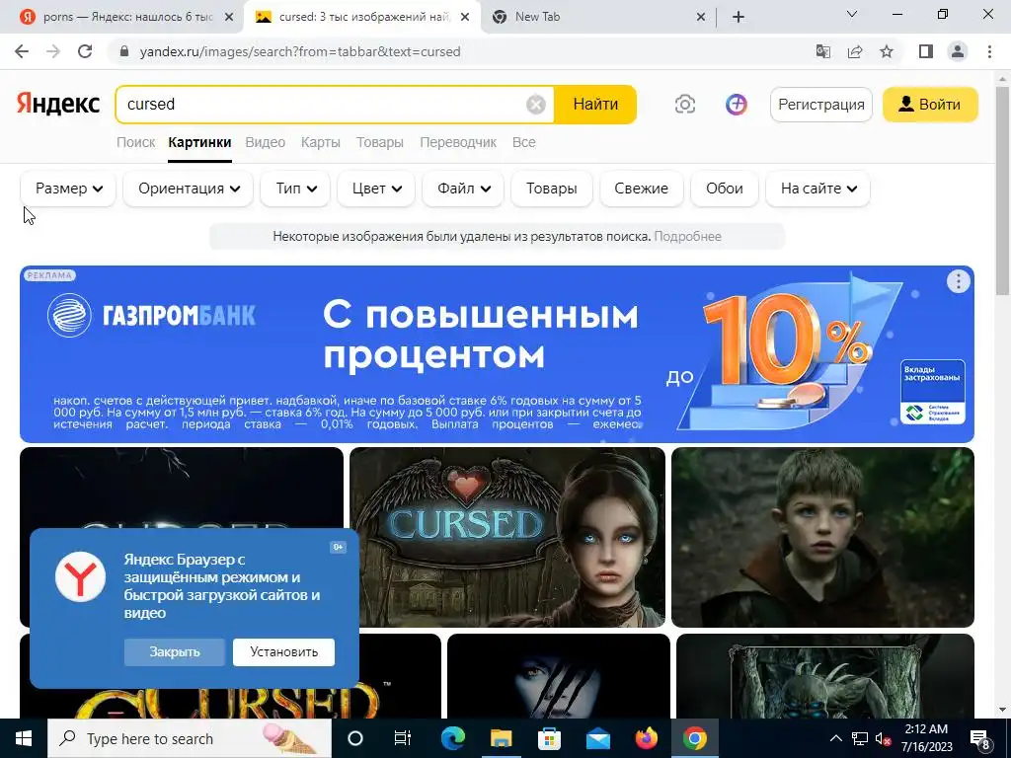Select the Картинки tab
Viewport: 1011px width, 758px height.
coord(199,142)
